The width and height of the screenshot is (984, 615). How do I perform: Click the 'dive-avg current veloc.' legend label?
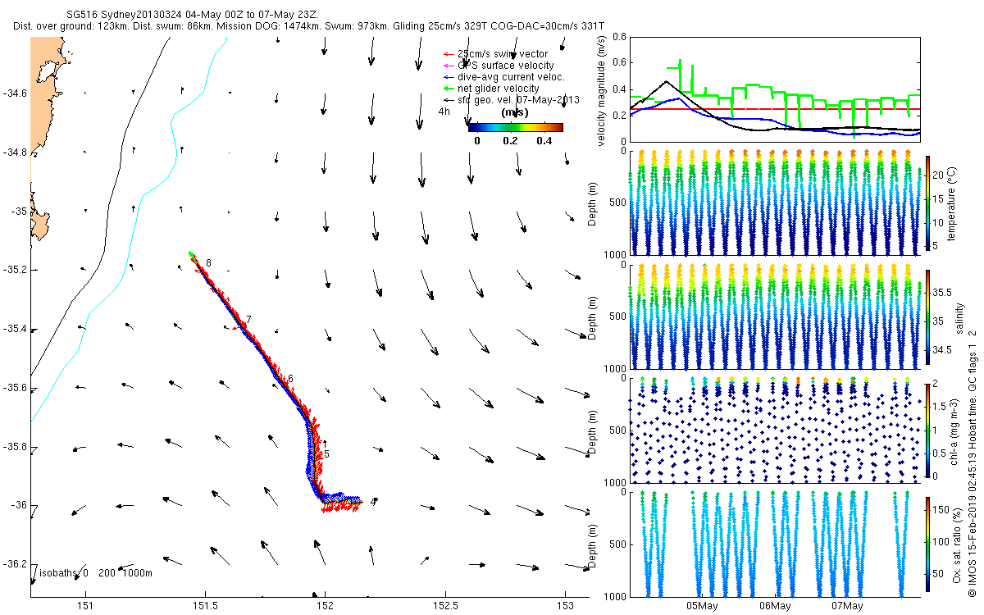(512, 77)
